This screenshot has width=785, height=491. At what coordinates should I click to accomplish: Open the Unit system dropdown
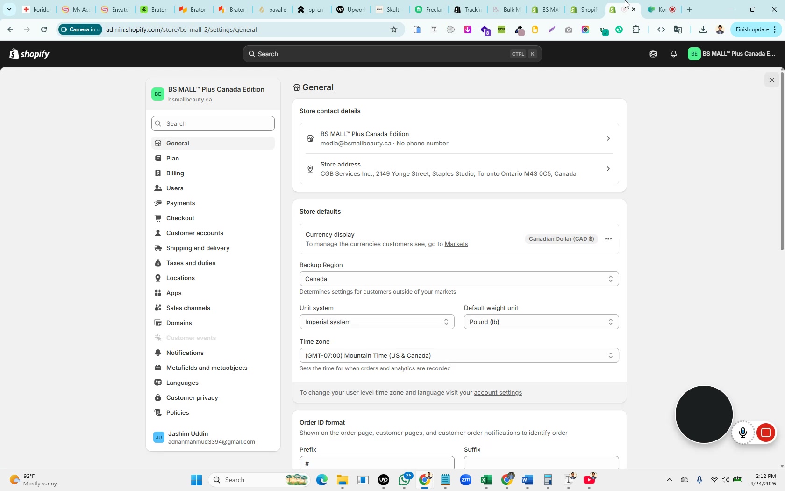(x=377, y=322)
